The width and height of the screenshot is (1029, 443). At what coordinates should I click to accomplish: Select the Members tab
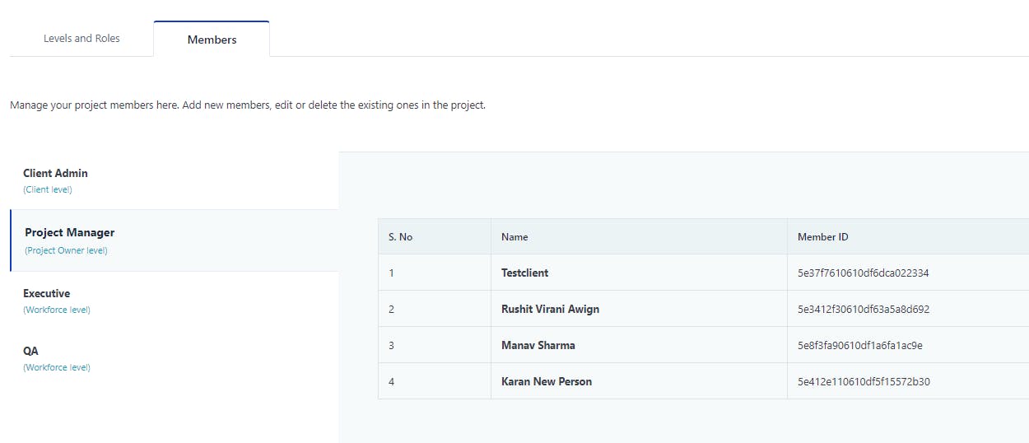tap(212, 39)
